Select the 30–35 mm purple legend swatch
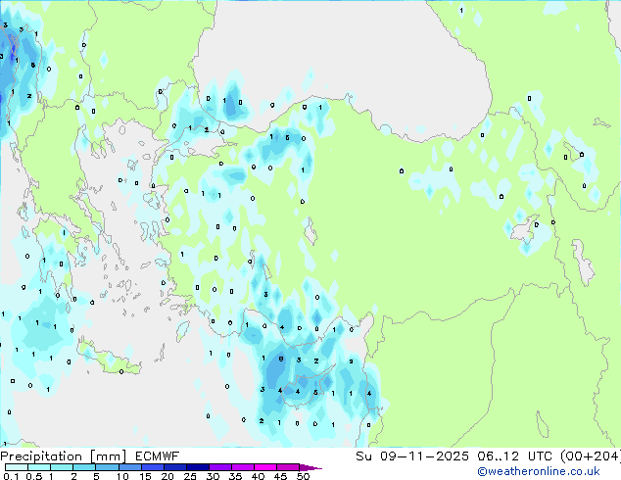Screen dimensions: 621x480 (219, 467)
